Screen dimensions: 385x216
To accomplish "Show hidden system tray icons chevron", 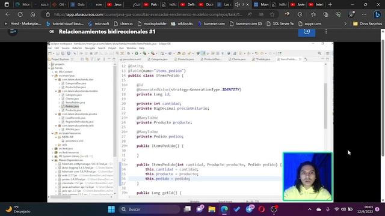I will tap(309, 209).
